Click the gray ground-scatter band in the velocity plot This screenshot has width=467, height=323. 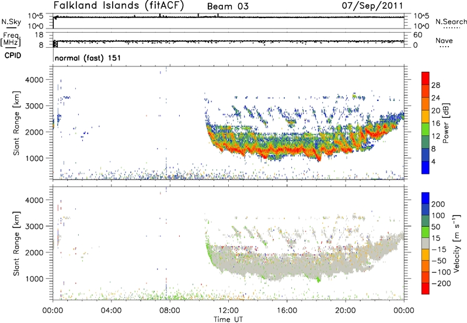coord(286,265)
